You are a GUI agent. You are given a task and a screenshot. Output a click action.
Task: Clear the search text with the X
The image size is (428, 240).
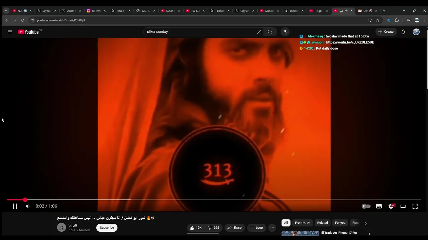[259, 32]
